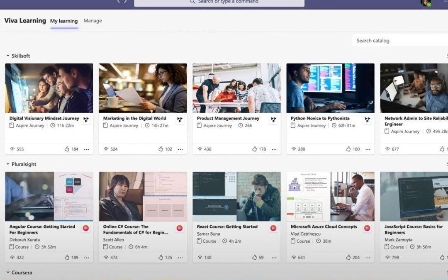Click author name Deborah Kurata
The height and width of the screenshot is (280, 448).
[x=24, y=240]
